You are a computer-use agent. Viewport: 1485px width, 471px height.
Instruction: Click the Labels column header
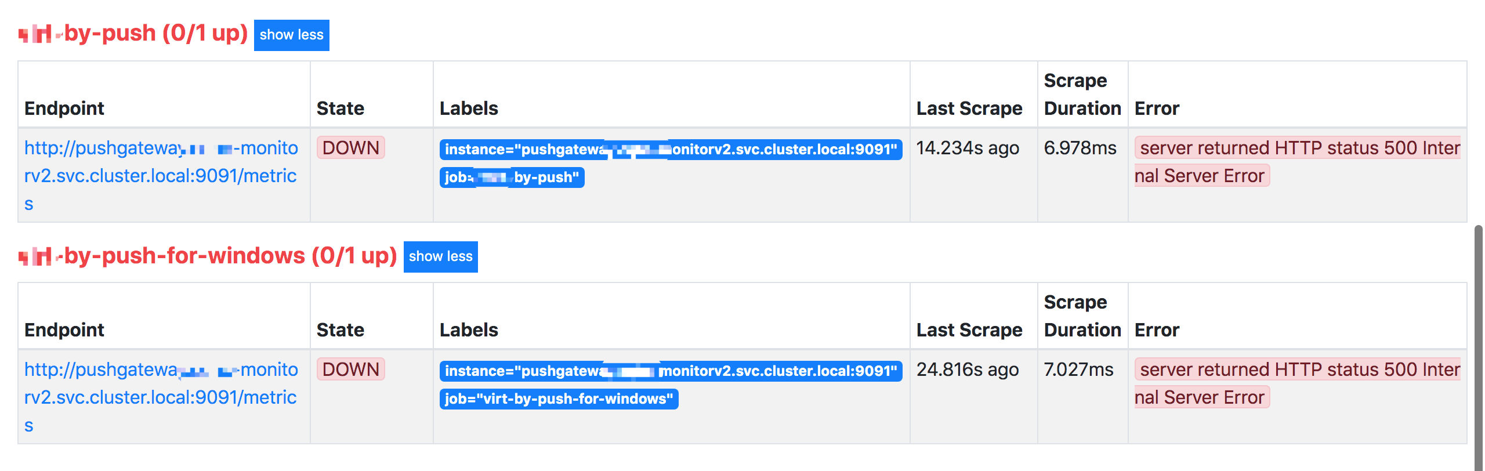[469, 108]
